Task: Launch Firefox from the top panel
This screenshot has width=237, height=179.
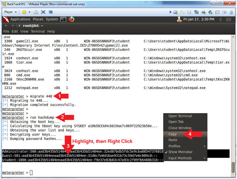Action: (x=71, y=19)
